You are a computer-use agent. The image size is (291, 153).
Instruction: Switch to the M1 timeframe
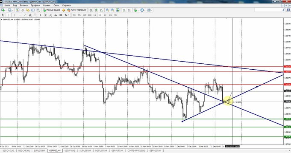coord(74,15)
